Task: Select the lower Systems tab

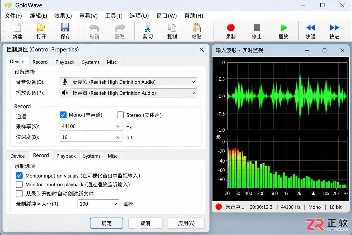Action: pyautogui.click(x=92, y=156)
